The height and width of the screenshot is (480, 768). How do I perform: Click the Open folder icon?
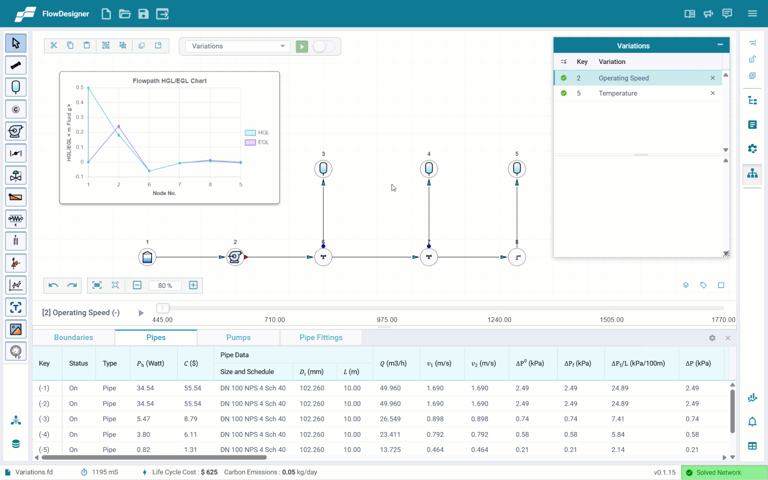[124, 14]
